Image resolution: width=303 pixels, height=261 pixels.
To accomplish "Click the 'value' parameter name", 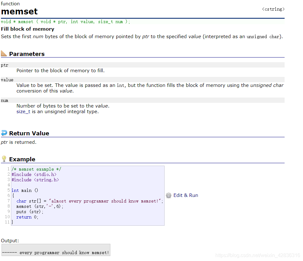I will 7,80.
